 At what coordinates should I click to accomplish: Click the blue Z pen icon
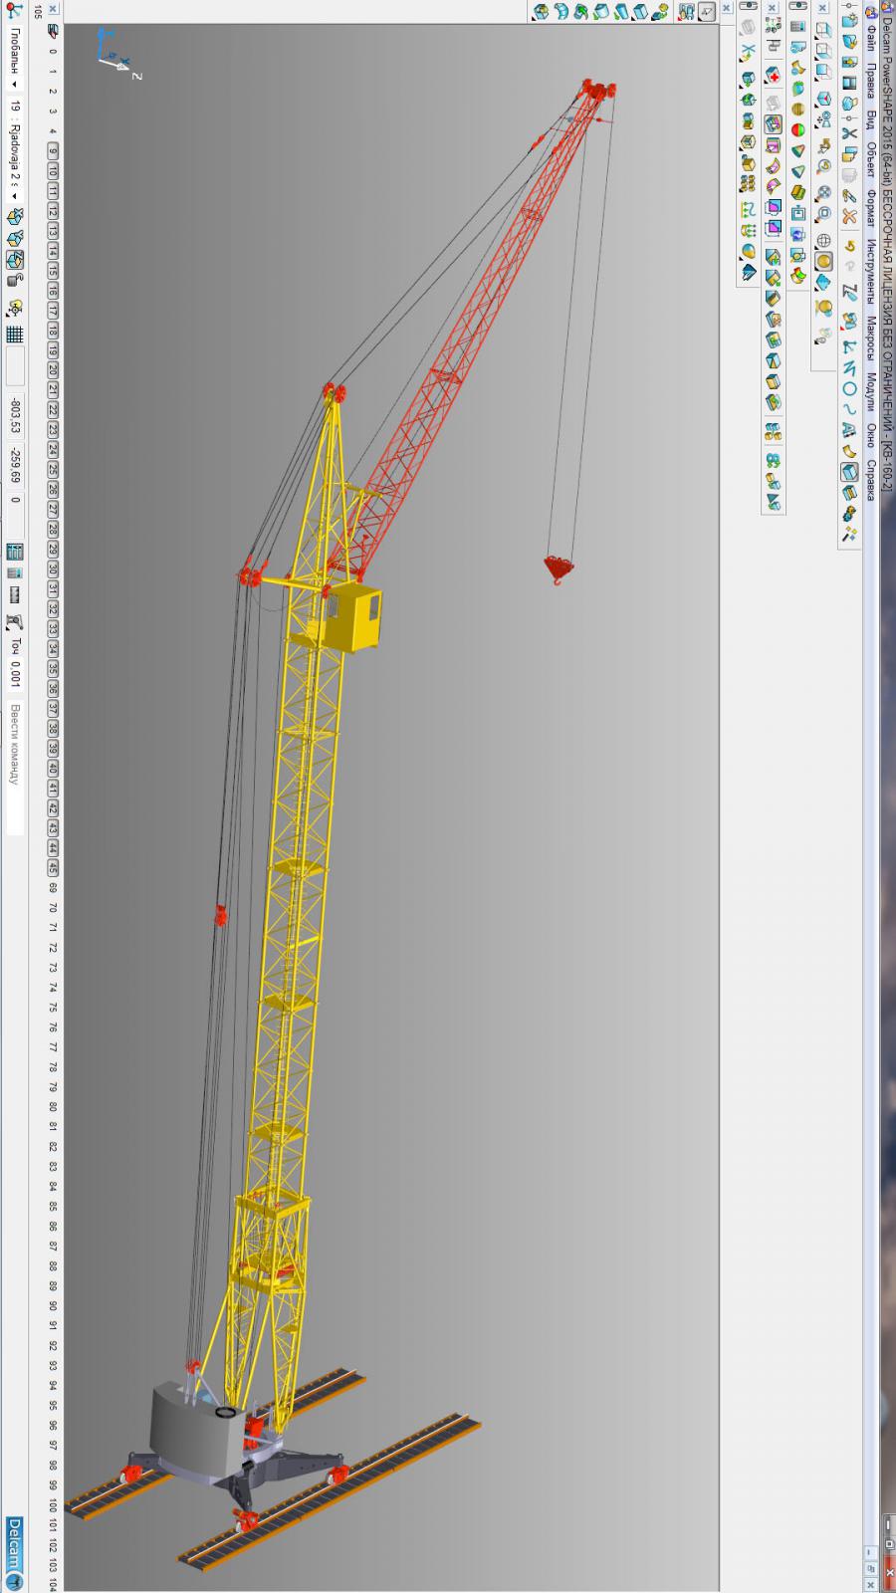[x=849, y=292]
